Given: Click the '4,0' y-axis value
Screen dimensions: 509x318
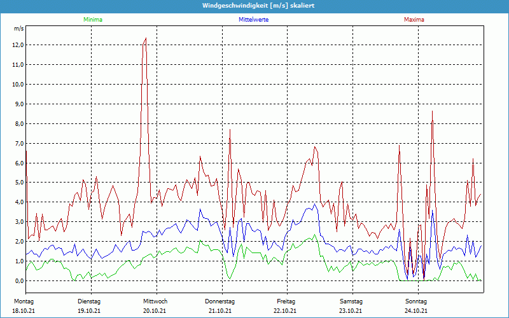Looking at the screenshot, I should pyautogui.click(x=19, y=202).
